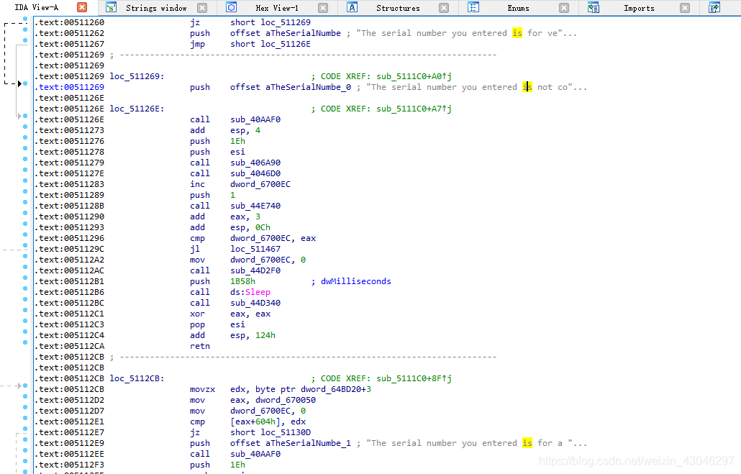Click the Enums tab icon
The height and width of the screenshot is (474, 741).
(473, 8)
